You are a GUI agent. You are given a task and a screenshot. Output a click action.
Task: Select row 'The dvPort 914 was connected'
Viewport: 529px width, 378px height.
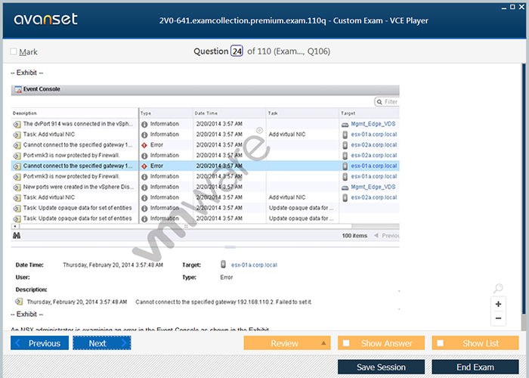pyautogui.click(x=205, y=124)
